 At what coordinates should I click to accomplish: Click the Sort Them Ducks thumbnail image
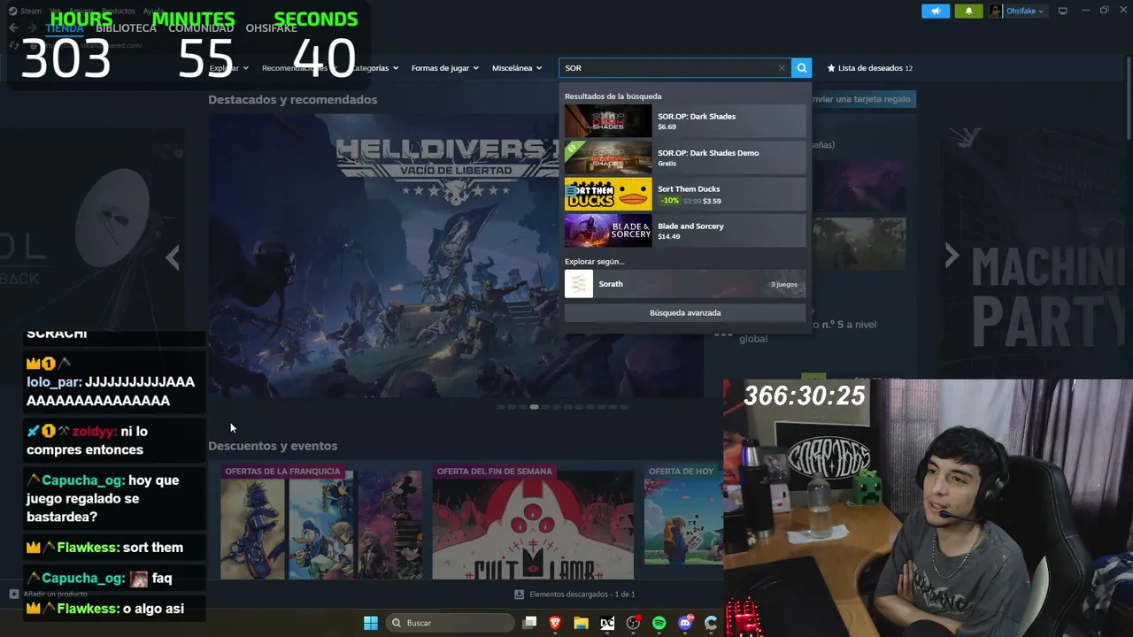[608, 195]
